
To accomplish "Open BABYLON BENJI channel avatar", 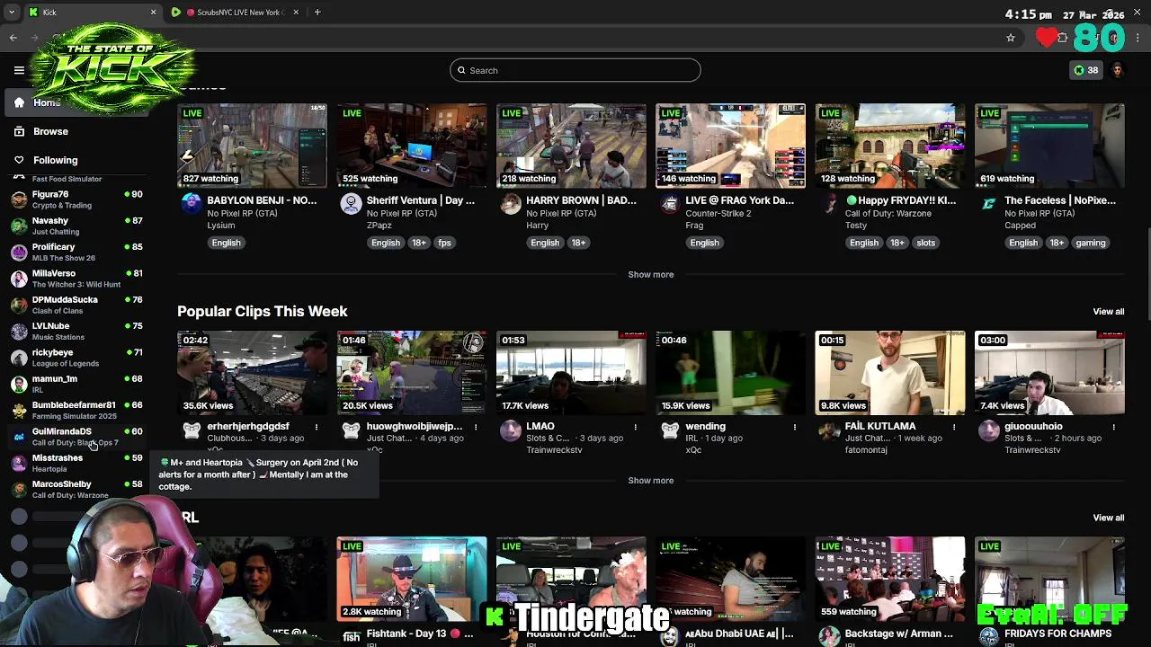I will click(192, 204).
